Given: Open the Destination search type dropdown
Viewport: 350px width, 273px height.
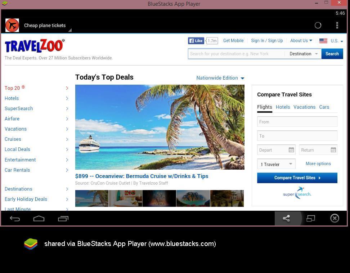Looking at the screenshot, I should (x=304, y=54).
